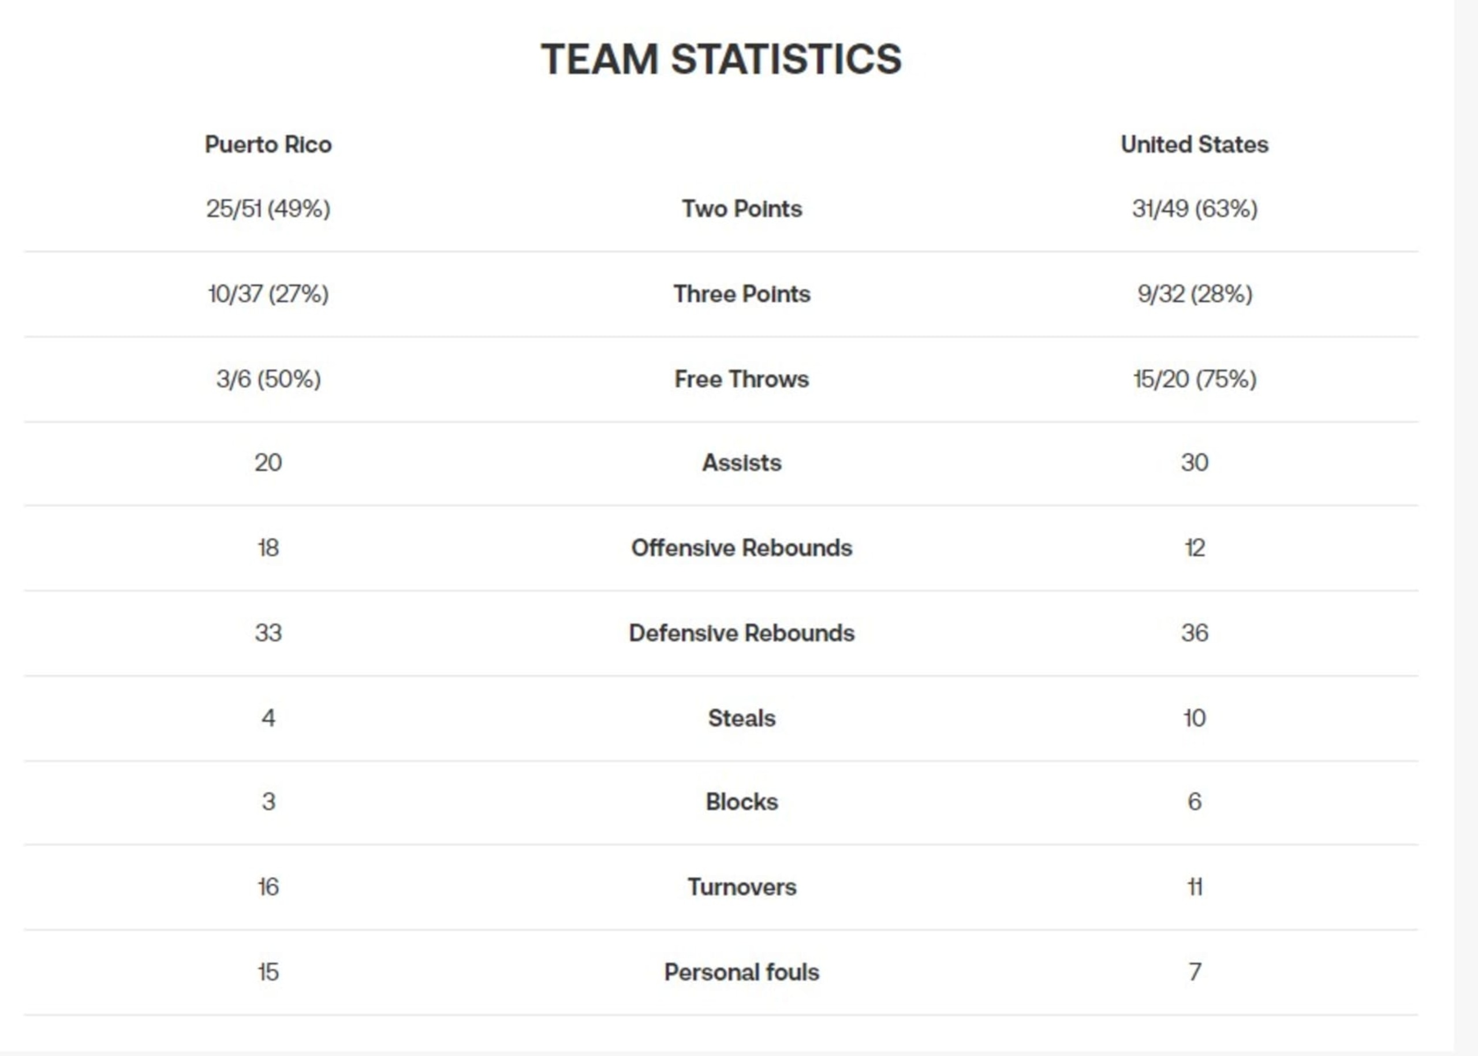
Task: Click Puerto Rico's 10/37 (27%) three-point value
Action: 268,294
